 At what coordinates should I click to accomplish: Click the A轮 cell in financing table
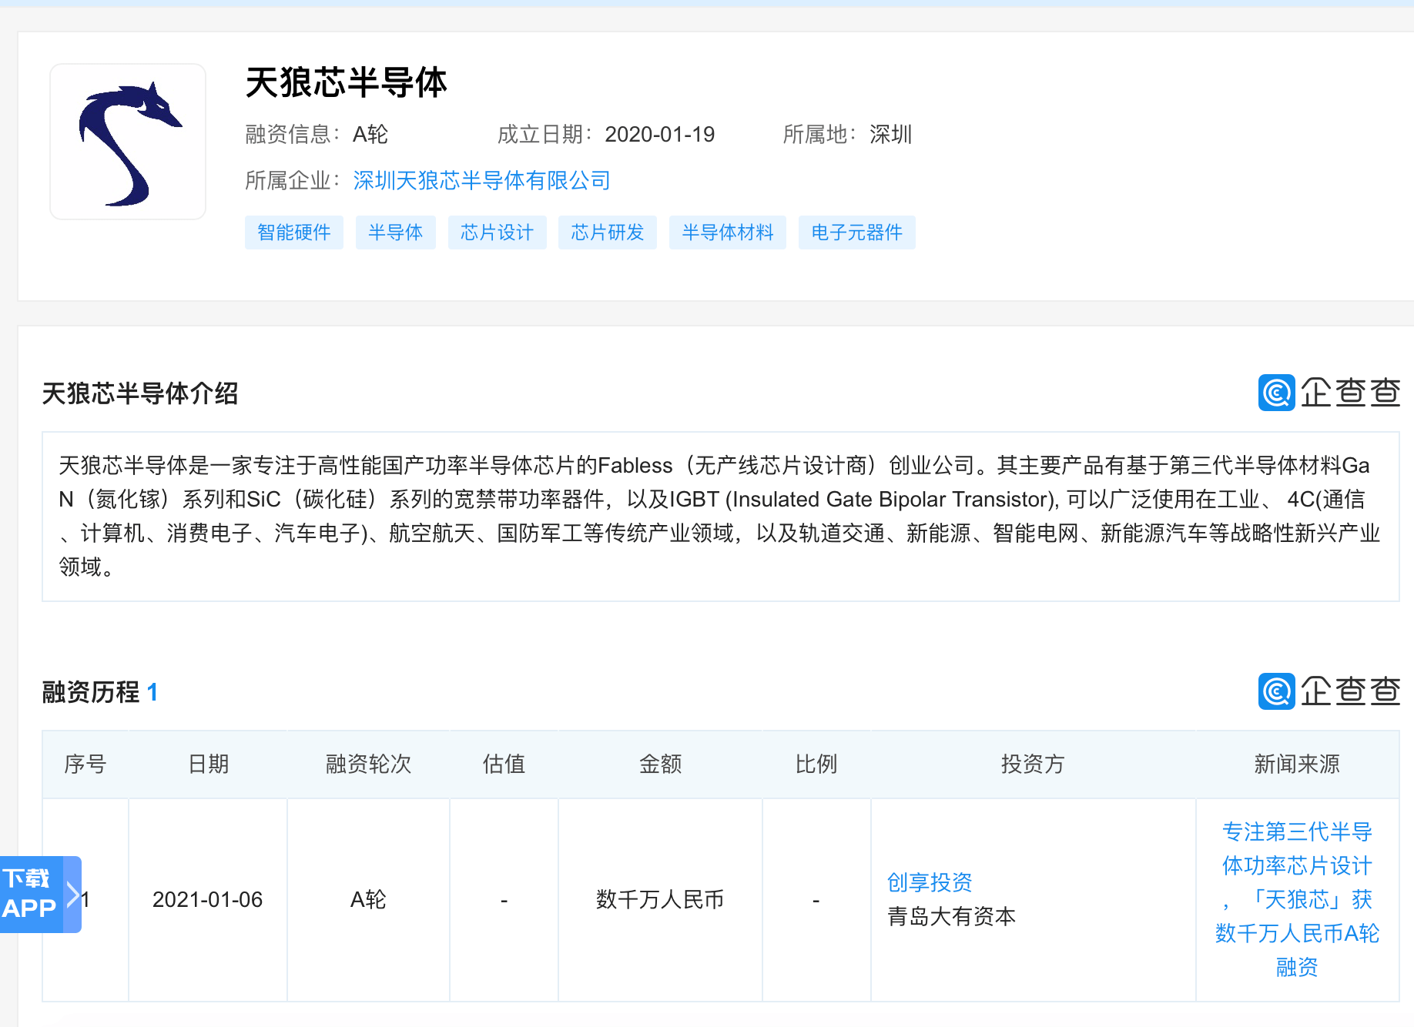pos(368,899)
